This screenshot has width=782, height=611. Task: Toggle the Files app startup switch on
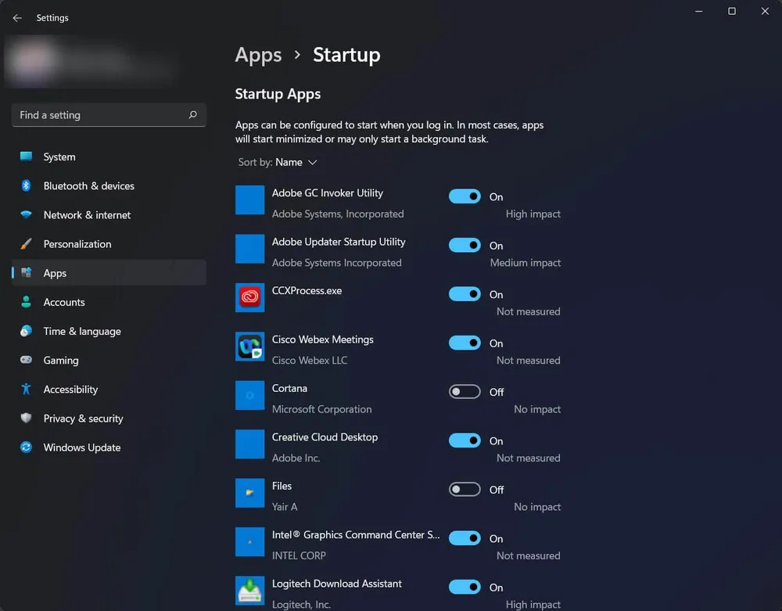point(465,489)
